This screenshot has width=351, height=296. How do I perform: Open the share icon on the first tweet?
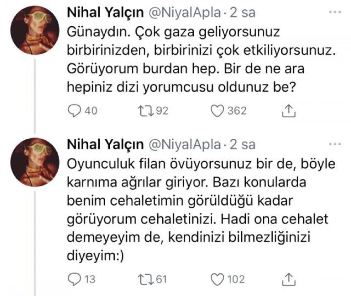pos(289,110)
